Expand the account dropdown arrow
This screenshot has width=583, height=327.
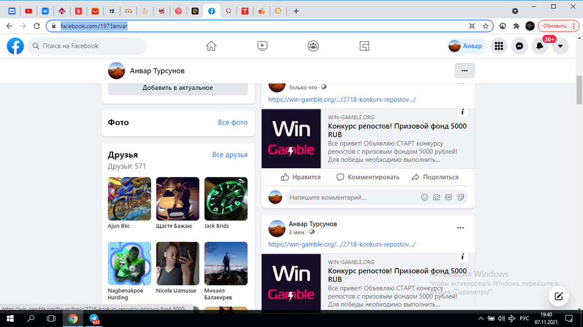tap(560, 46)
